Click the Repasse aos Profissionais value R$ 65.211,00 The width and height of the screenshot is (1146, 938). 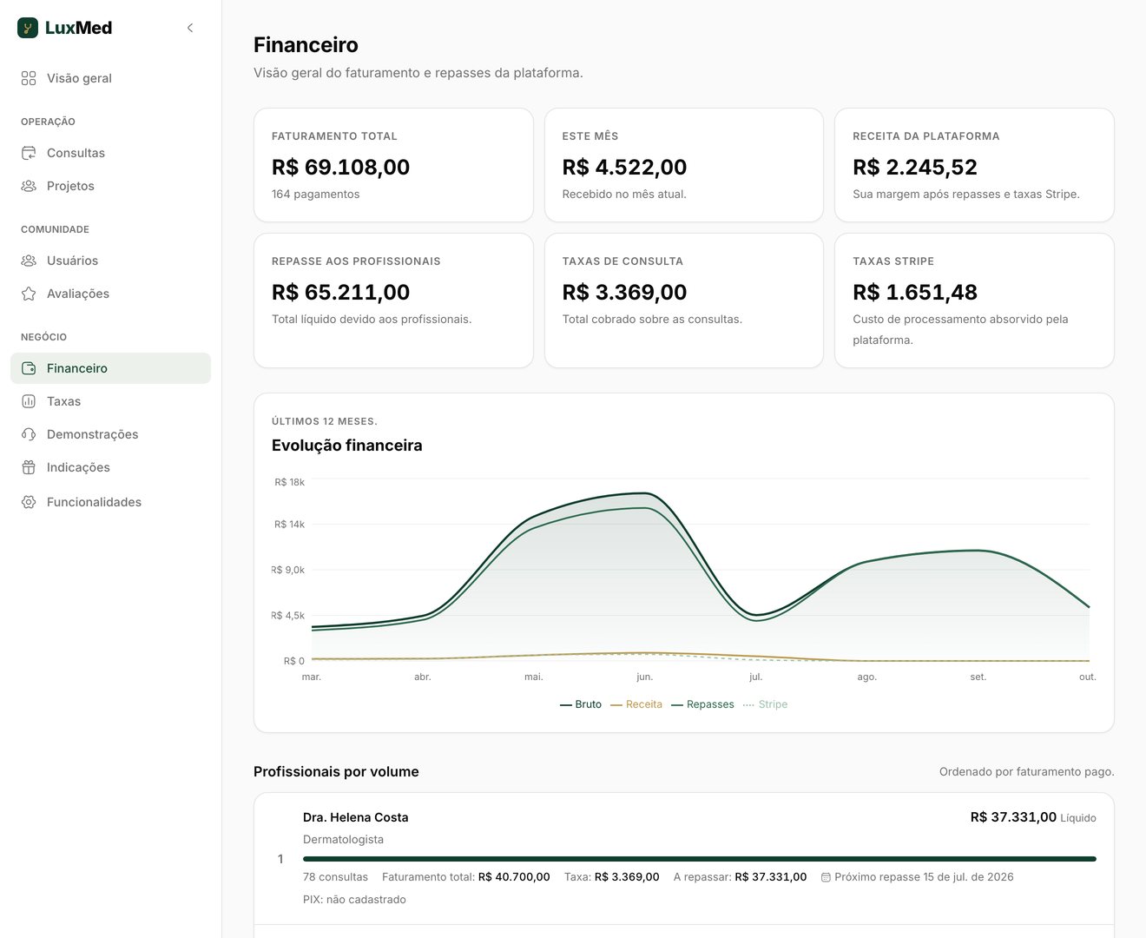[340, 292]
